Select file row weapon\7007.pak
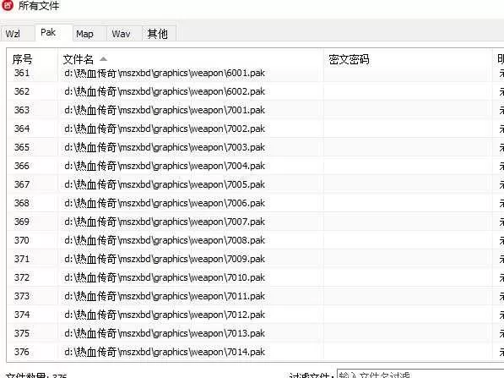 pos(255,222)
